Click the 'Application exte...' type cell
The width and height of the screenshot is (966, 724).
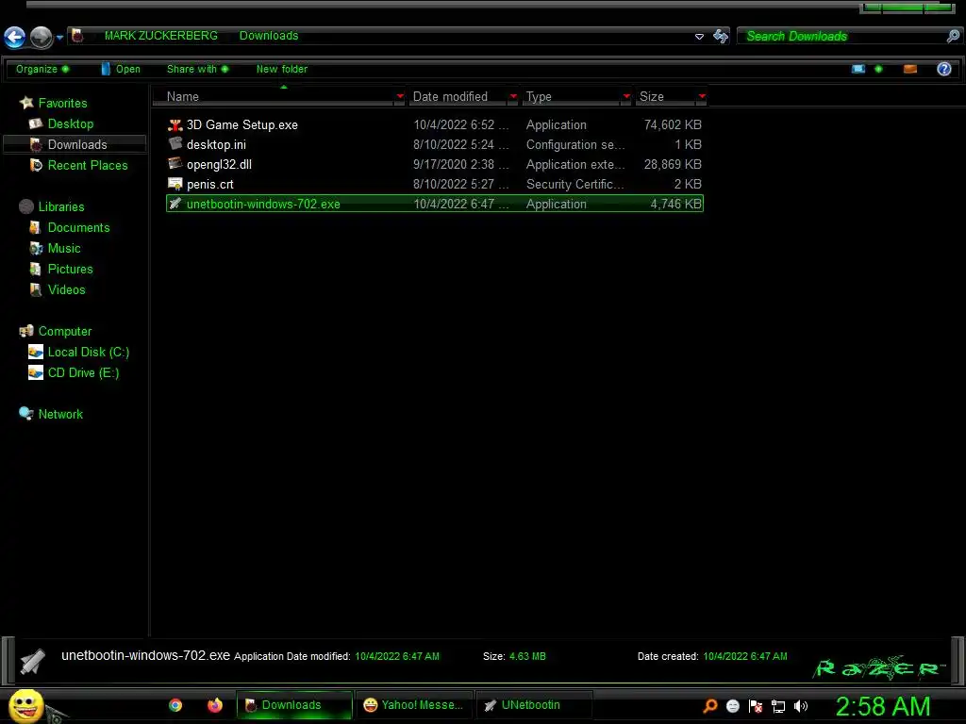[x=575, y=164]
